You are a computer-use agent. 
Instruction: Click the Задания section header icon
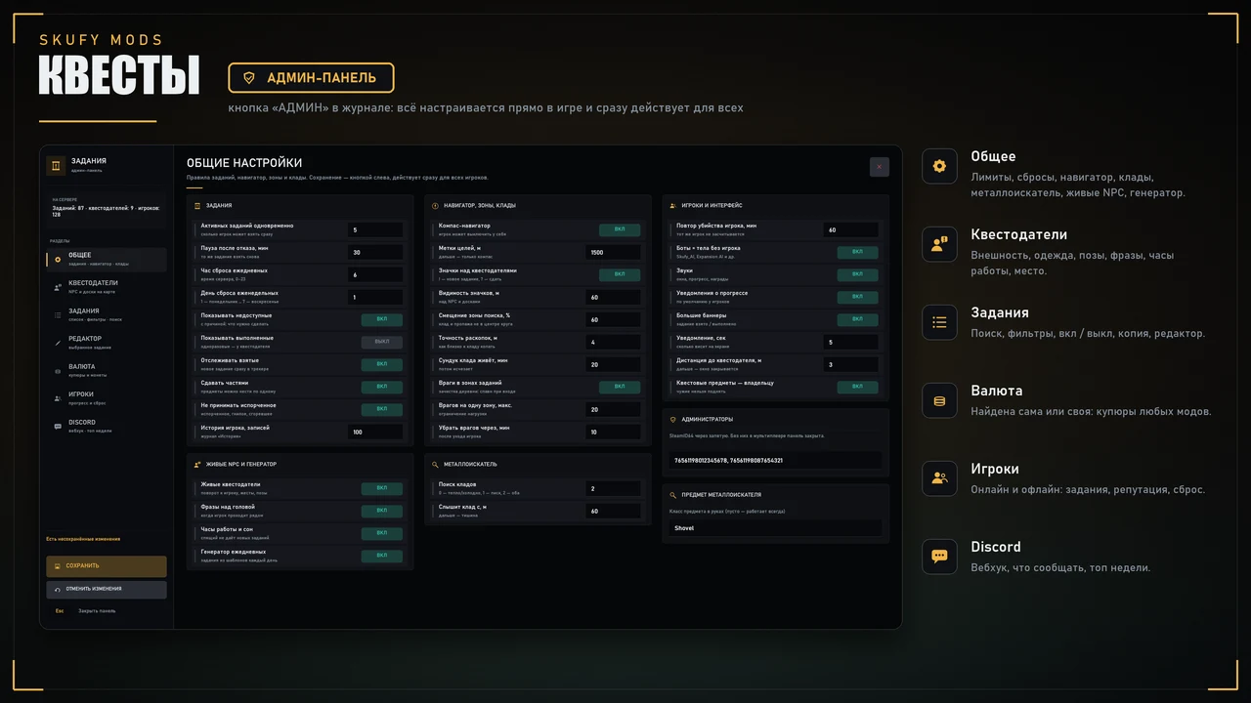tap(198, 206)
